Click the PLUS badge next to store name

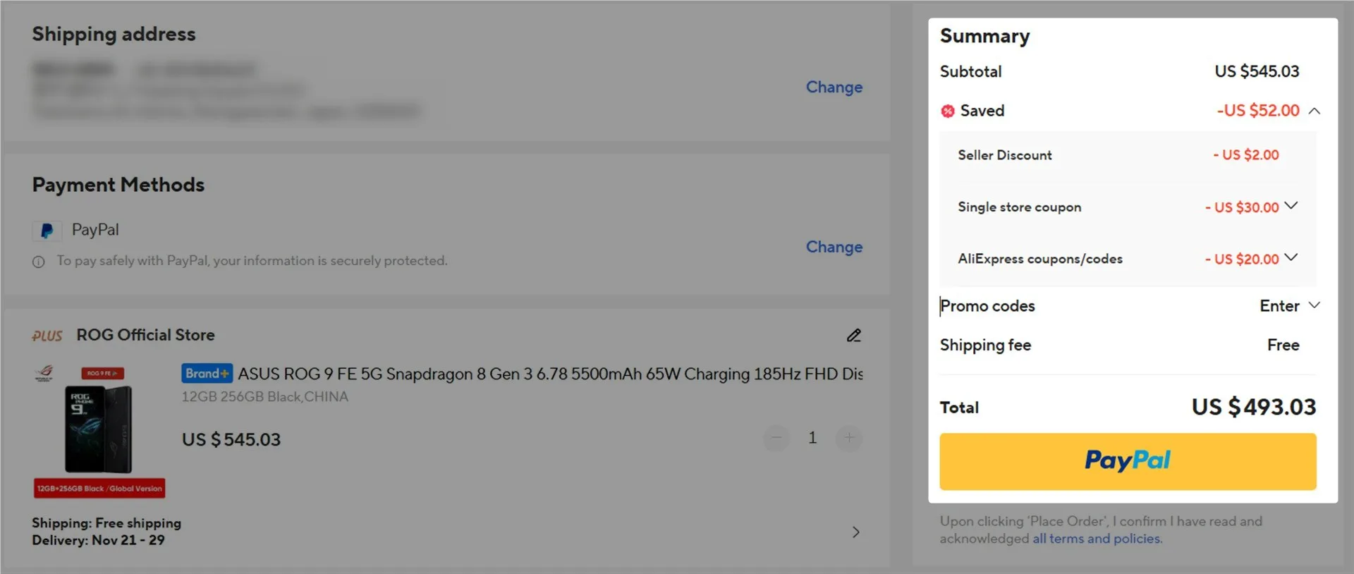pos(47,336)
